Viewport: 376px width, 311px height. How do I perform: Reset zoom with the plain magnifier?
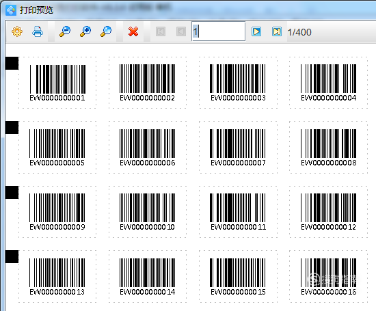point(106,31)
